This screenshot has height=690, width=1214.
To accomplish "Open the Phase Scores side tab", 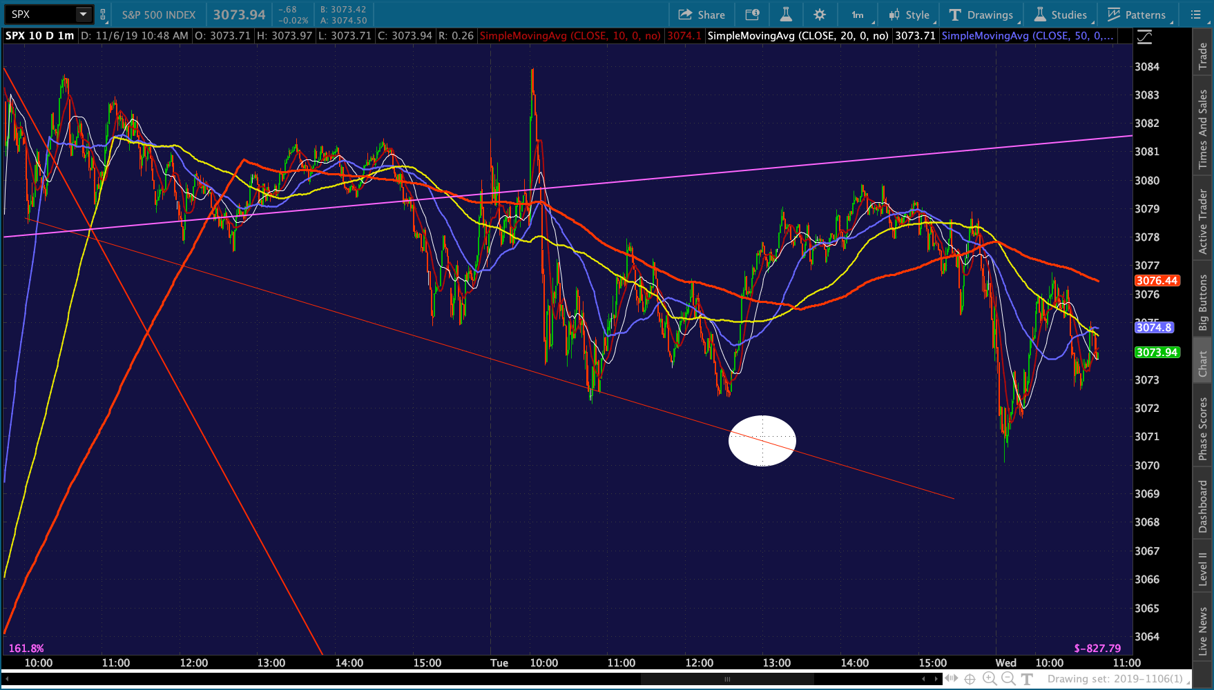I will click(x=1203, y=428).
